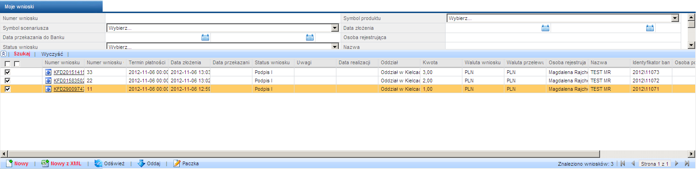Go to first page of results
Viewport: 698px width, 169px height.
623,164
